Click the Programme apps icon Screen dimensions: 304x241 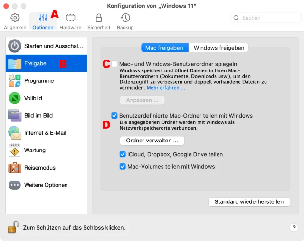15,80
